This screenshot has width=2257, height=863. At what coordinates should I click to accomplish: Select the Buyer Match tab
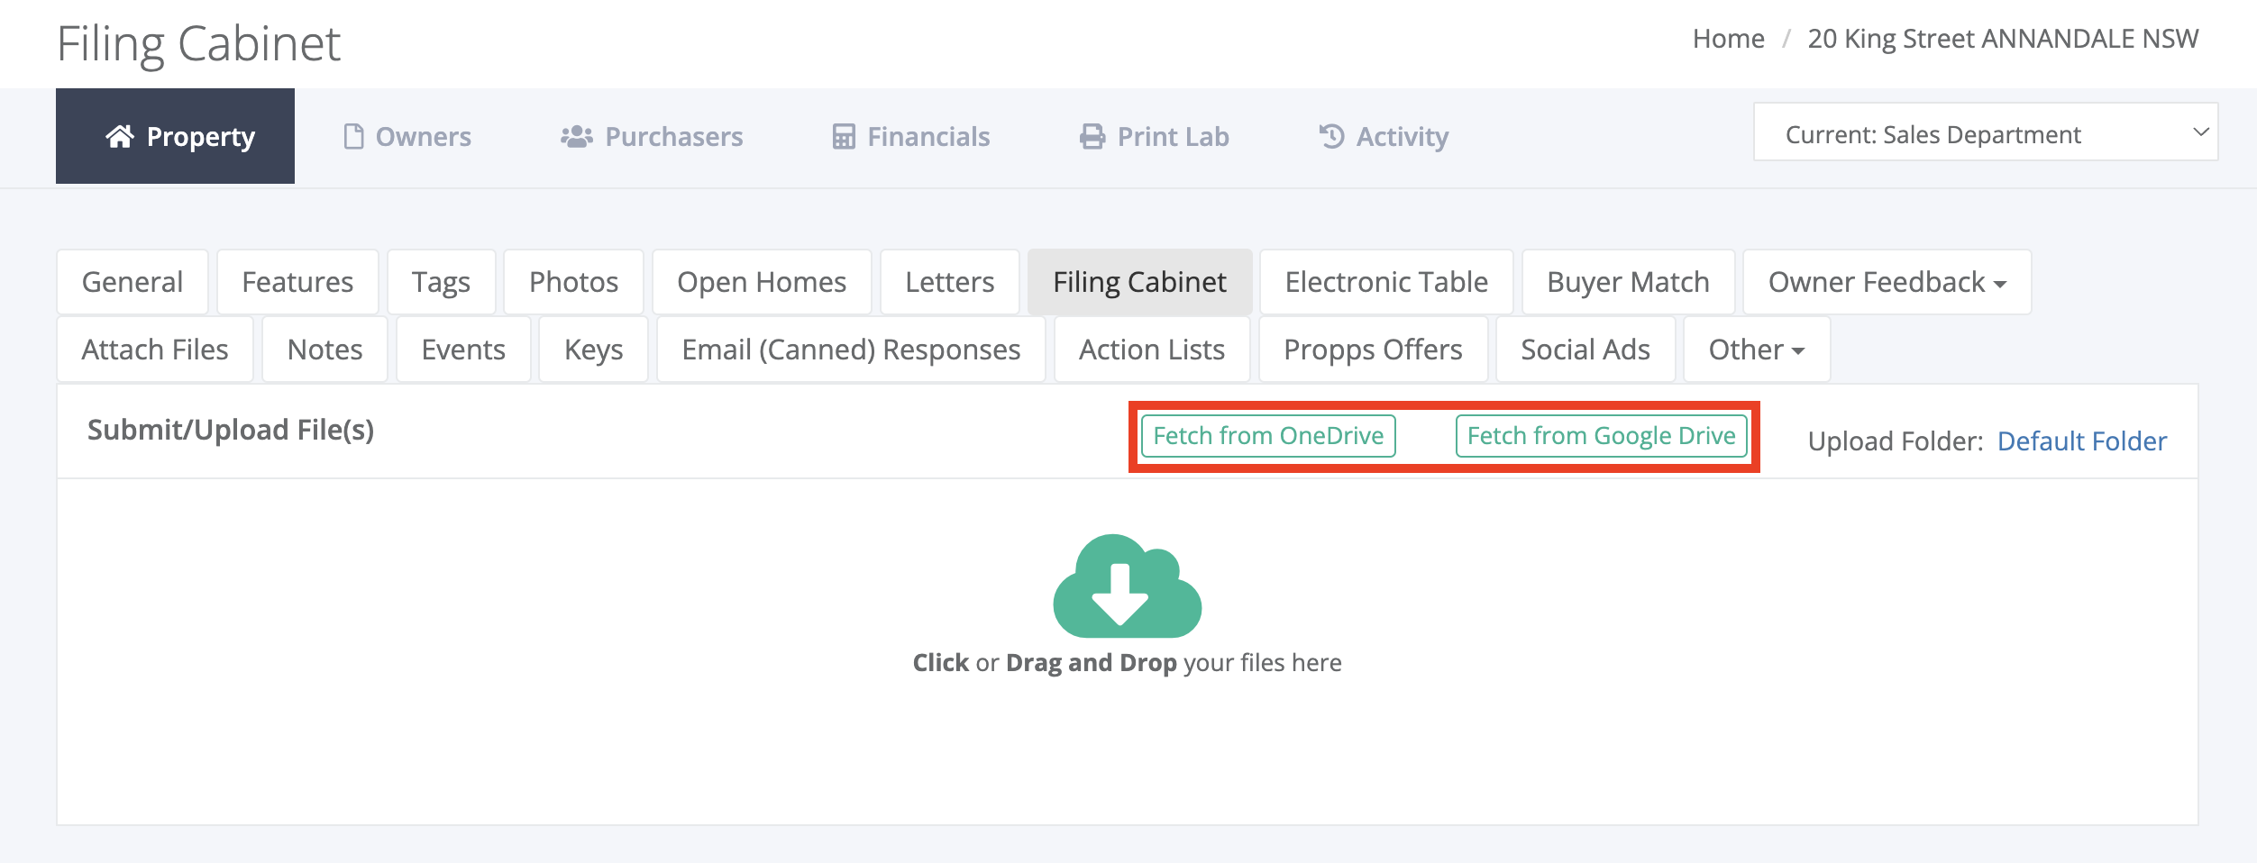(1628, 282)
